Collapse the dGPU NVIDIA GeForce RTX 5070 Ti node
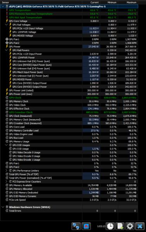 (3, 6)
